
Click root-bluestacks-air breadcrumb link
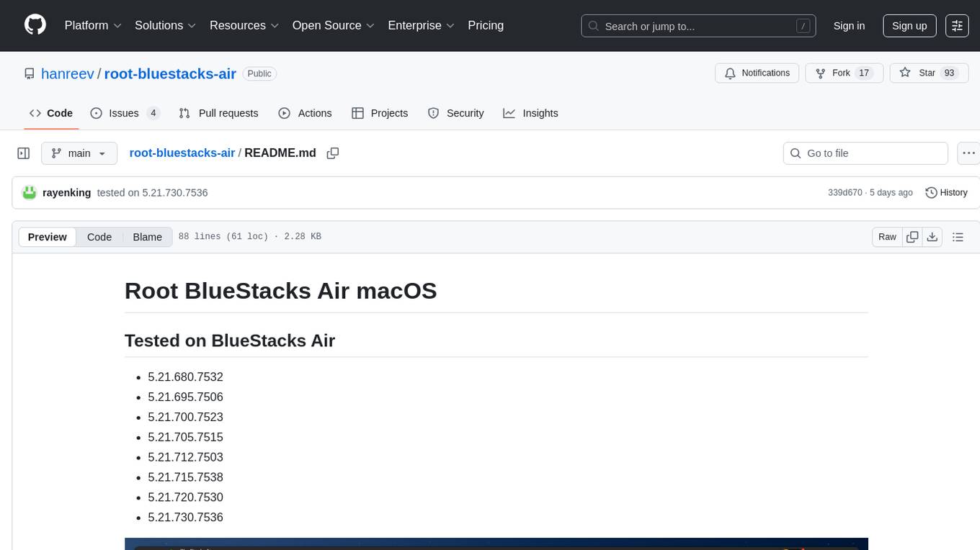pos(182,153)
